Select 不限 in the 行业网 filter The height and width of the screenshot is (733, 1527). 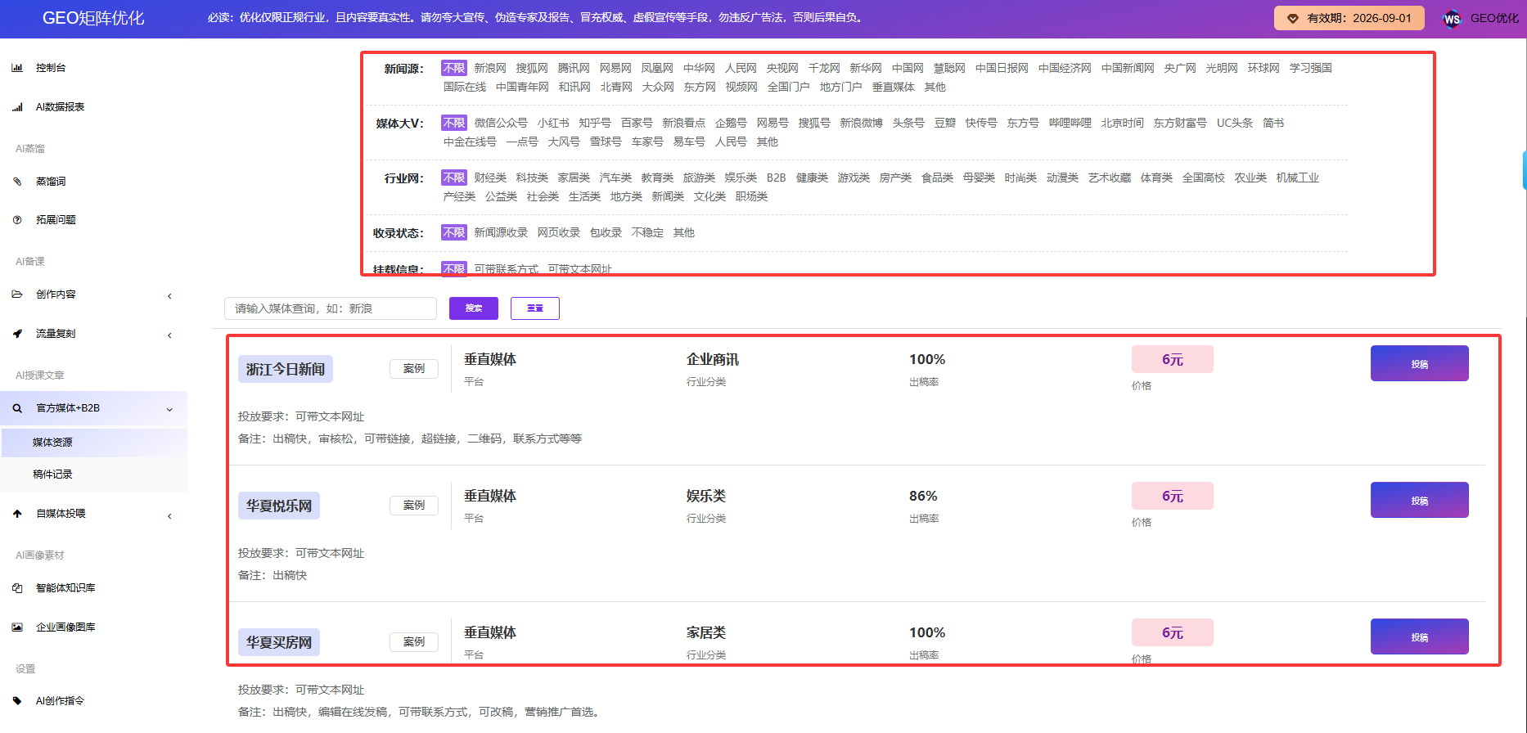tap(453, 178)
